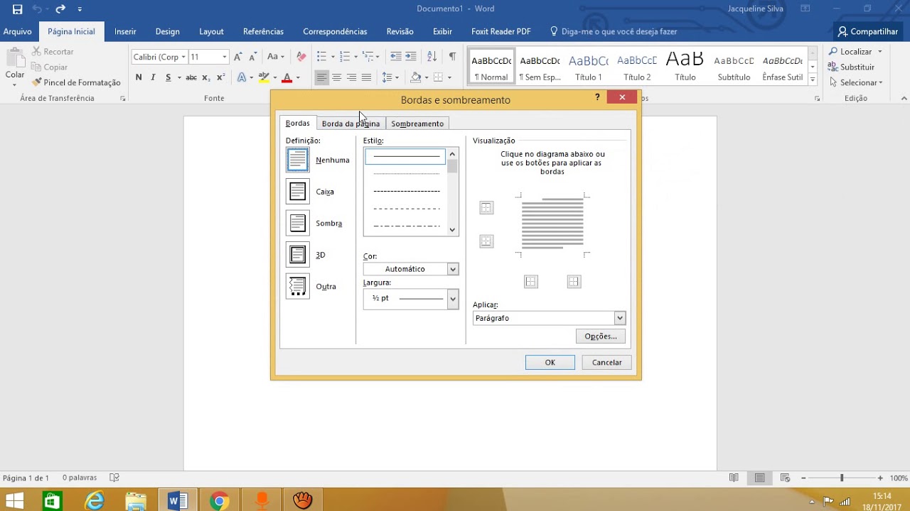Toggle bottom border button beside preview
910x511 pixels.
[486, 241]
